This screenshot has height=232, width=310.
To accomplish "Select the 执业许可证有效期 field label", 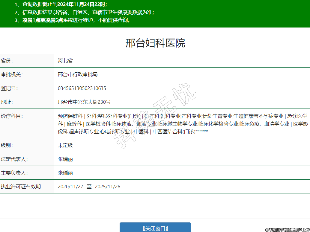I will click(22, 187).
